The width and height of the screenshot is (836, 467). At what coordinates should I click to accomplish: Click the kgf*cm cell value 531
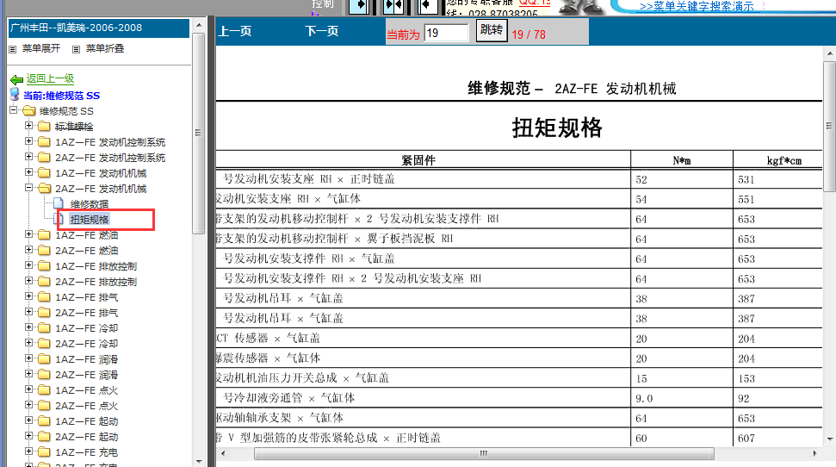[x=746, y=179]
